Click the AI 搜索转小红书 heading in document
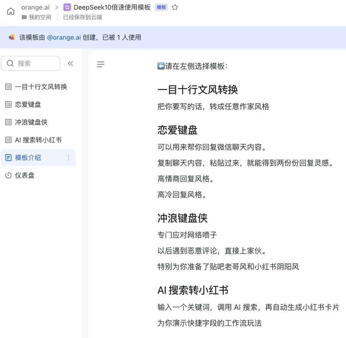346x338 pixels. pos(193,290)
